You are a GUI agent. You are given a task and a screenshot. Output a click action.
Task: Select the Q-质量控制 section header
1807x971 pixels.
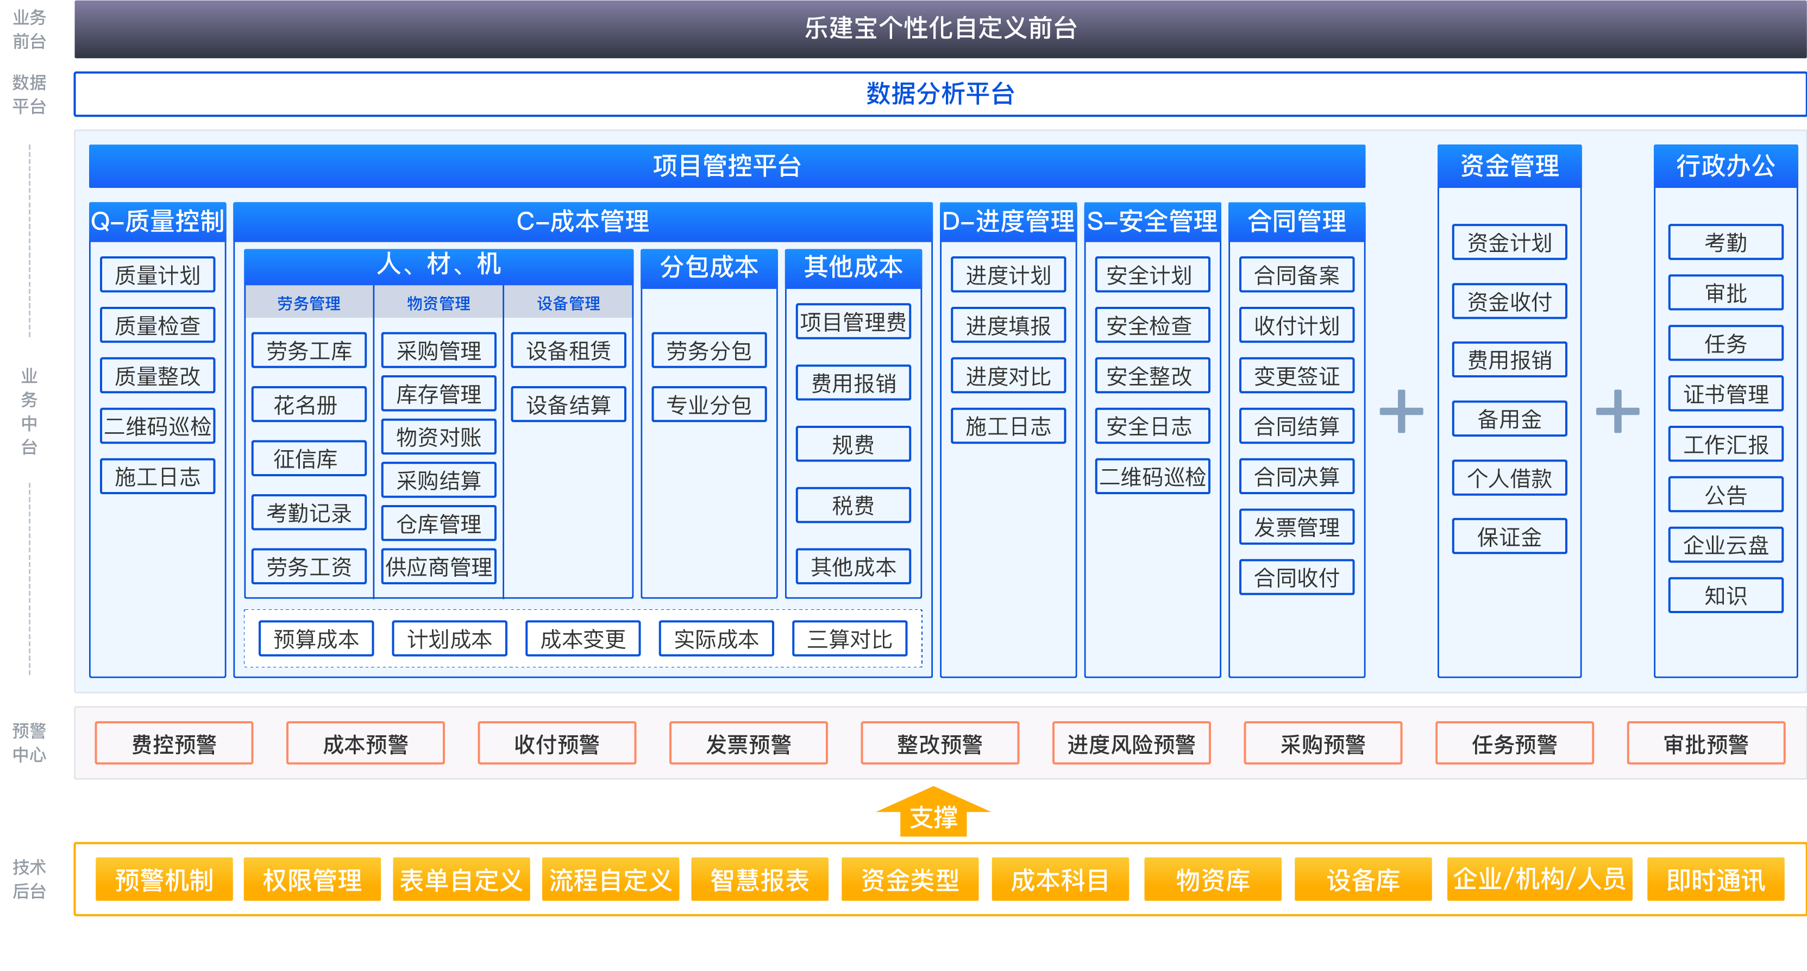point(157,222)
